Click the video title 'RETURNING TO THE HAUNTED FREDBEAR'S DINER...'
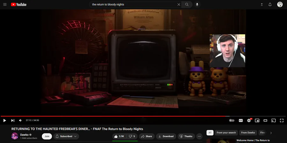This screenshot has width=287, height=143. point(77,129)
